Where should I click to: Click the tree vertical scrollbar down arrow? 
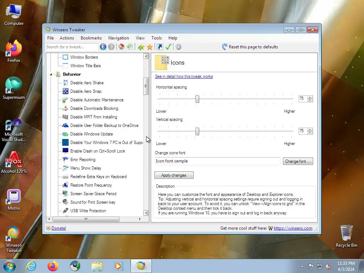click(x=146, y=213)
